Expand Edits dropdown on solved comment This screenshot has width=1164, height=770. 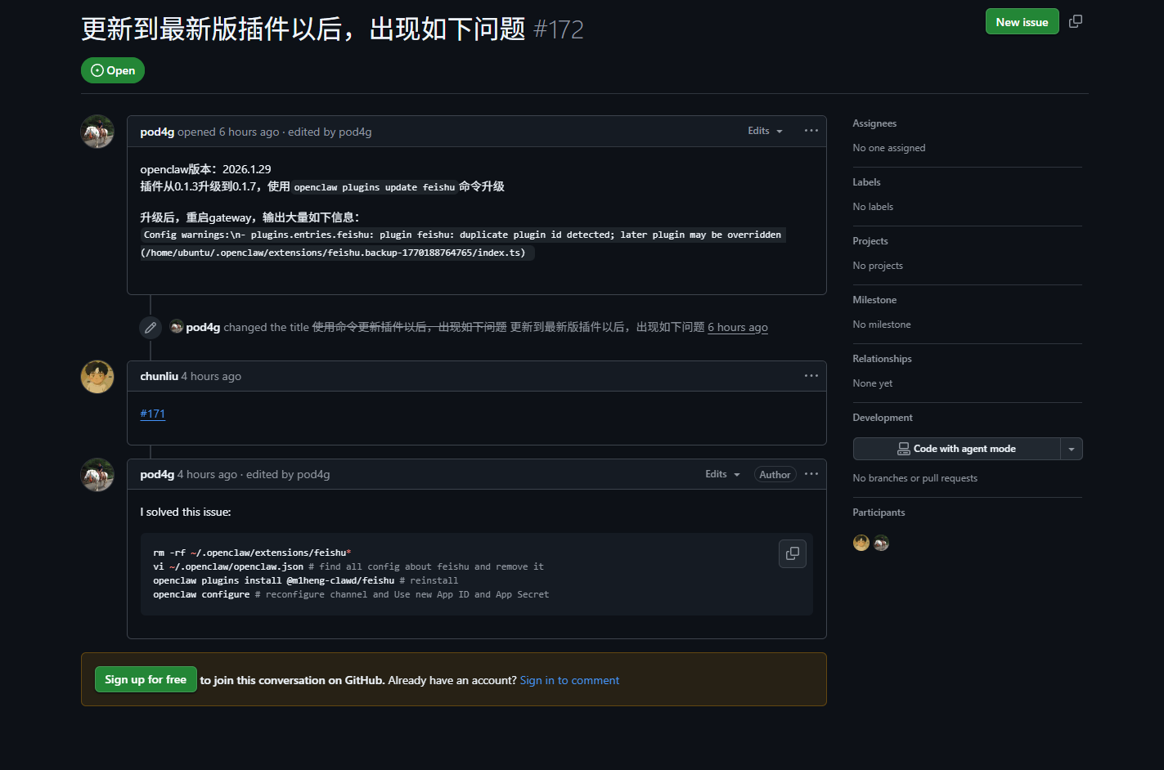coord(722,474)
